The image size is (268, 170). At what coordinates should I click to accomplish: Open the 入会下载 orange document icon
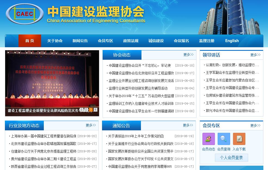pyautogui.click(x=239, y=139)
